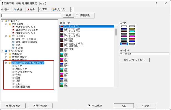
Task: Click the フォント tree item icon
Action: 13,84
